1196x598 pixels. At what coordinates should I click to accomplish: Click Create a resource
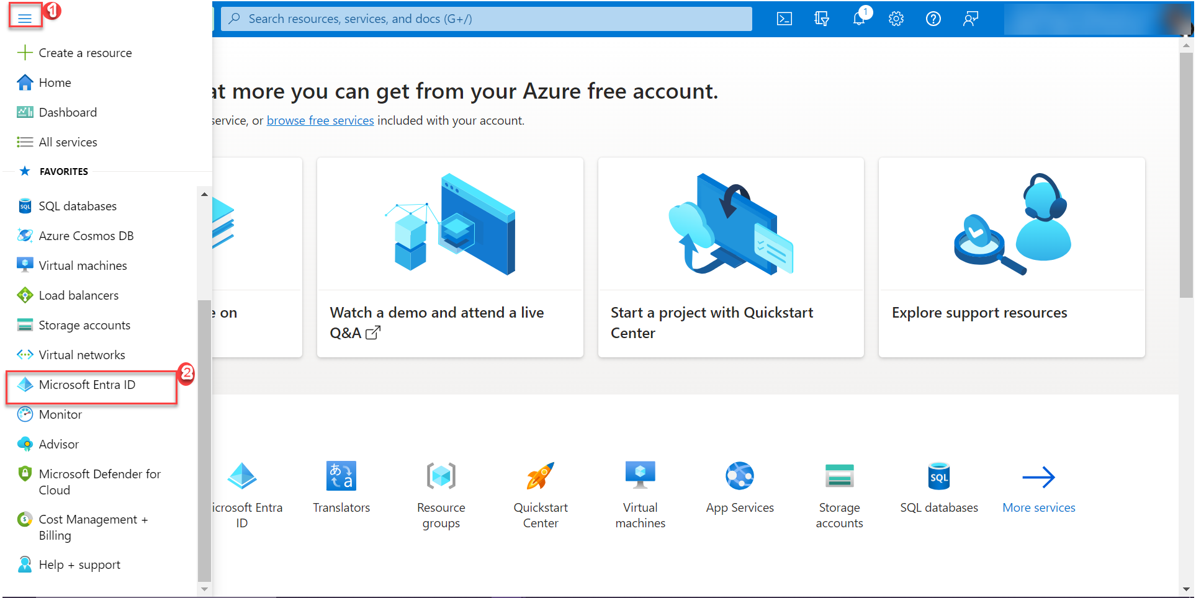pos(85,53)
